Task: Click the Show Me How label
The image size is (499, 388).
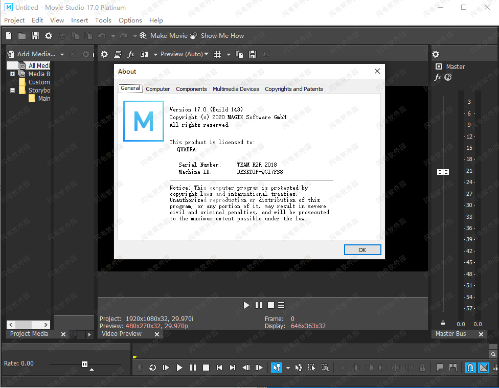Action: click(222, 36)
